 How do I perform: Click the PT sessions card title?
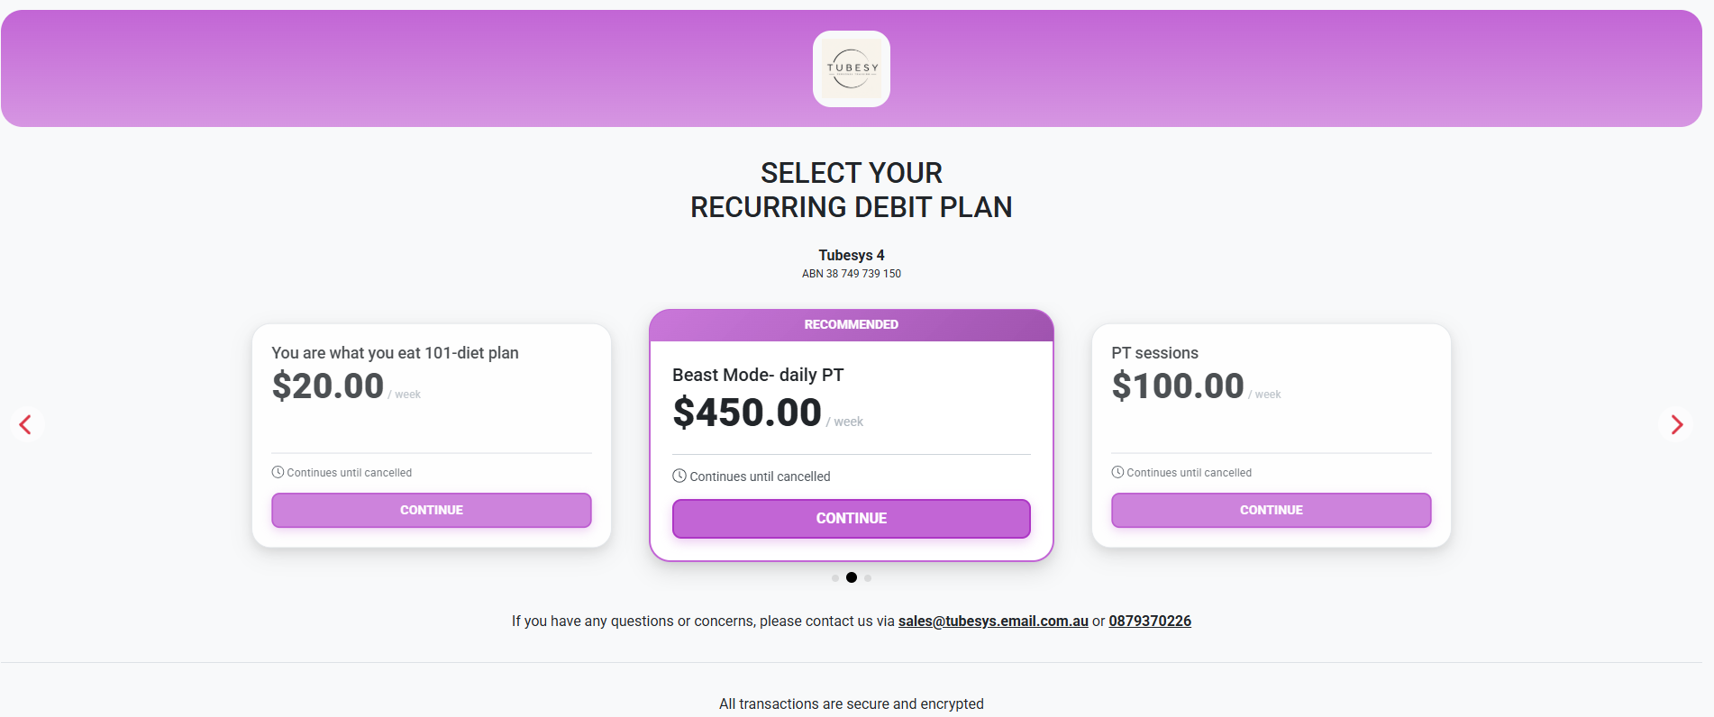pos(1154,353)
